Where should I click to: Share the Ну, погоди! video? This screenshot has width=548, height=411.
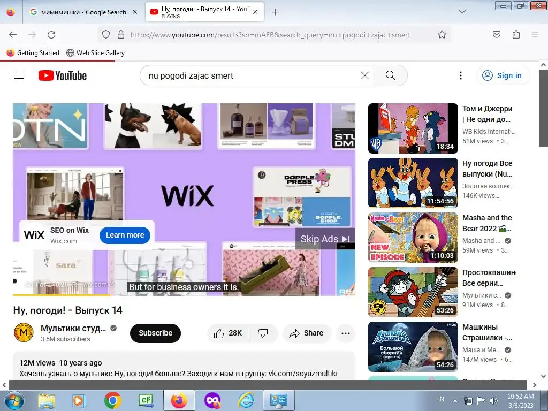click(x=307, y=333)
